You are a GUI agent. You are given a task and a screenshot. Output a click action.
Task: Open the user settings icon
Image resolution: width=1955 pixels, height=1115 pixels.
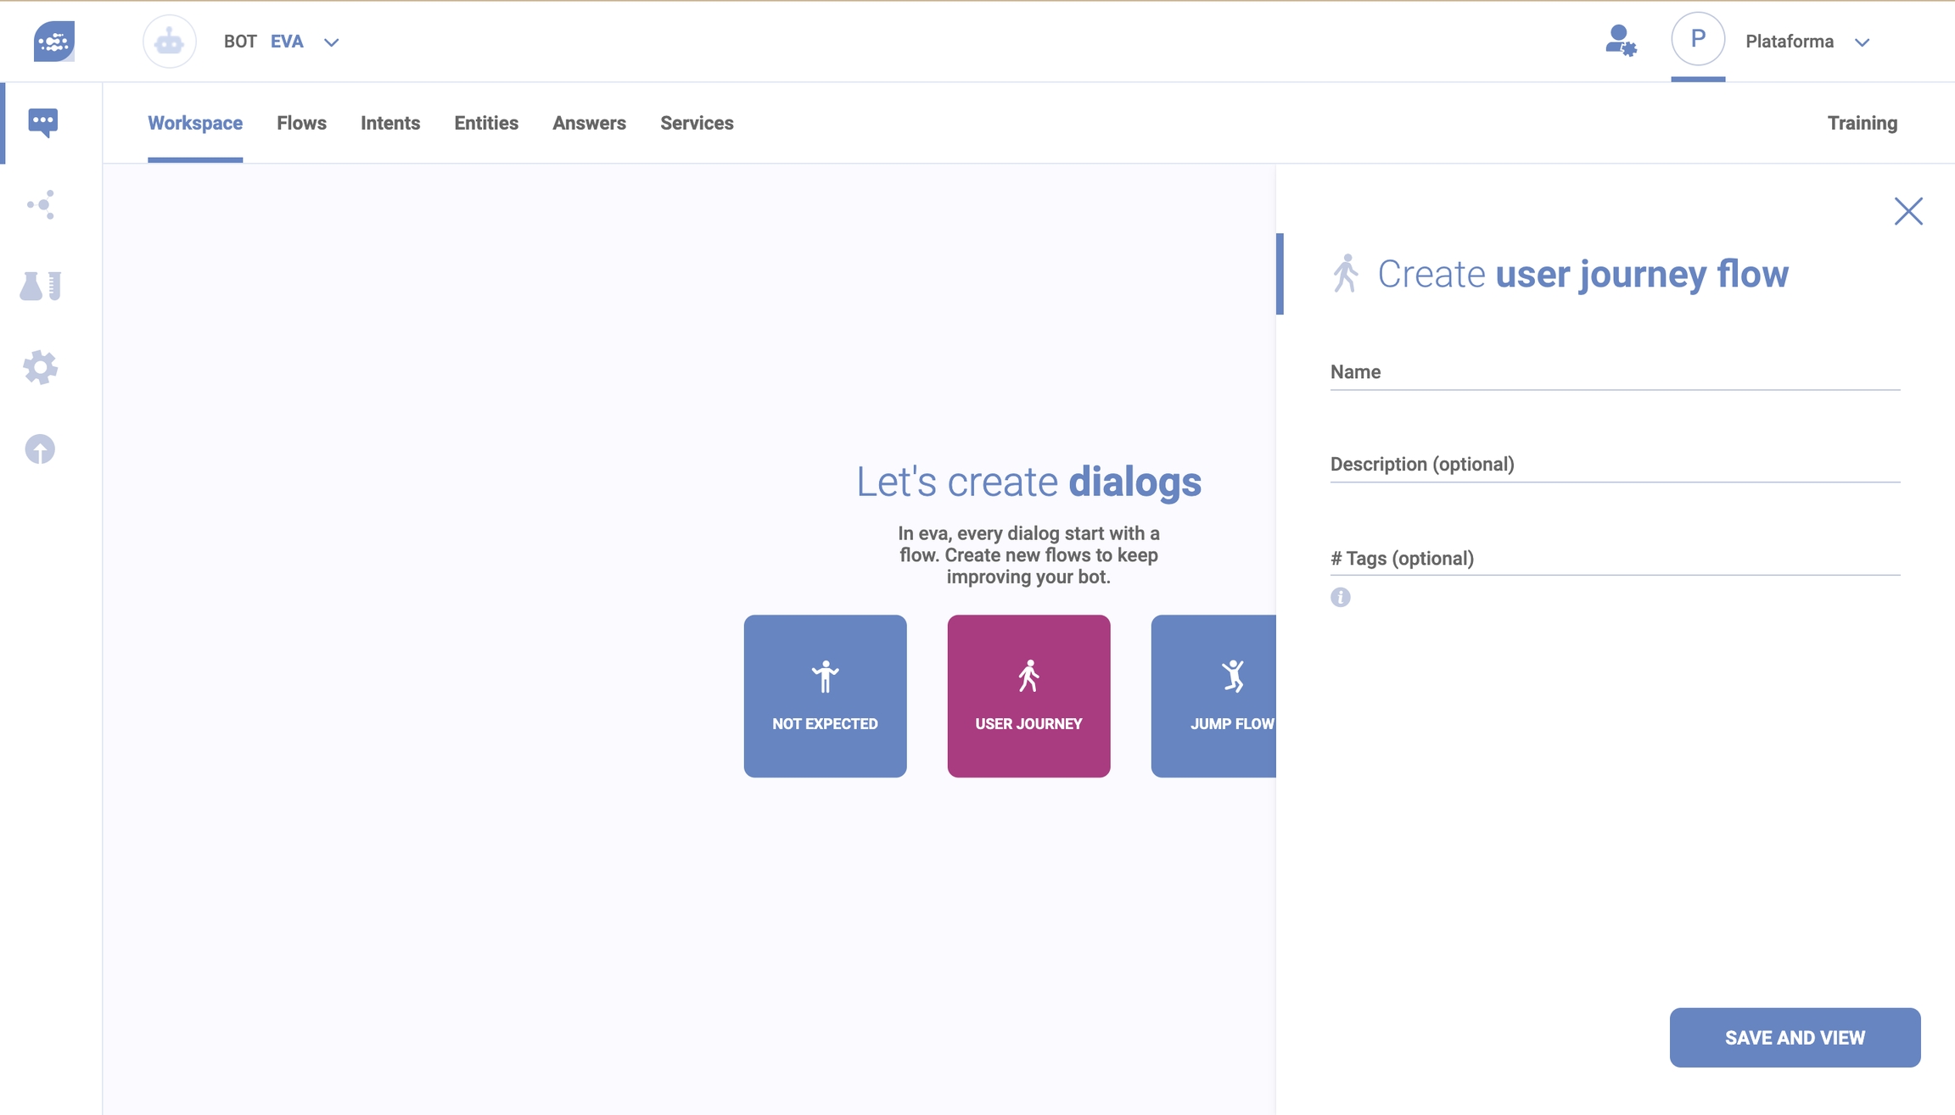(x=1620, y=41)
